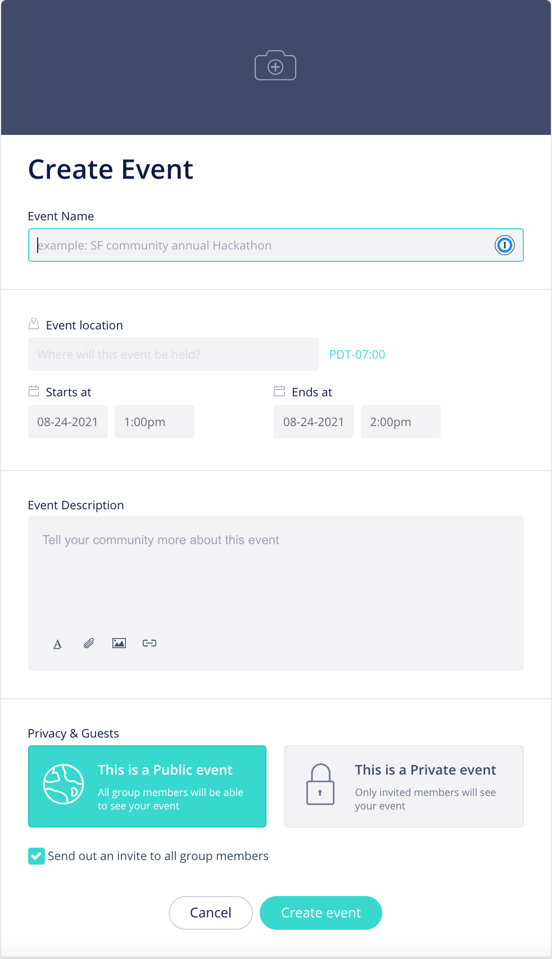Open the start date picker showing 08-24-2021
This screenshot has height=959, width=552.
(68, 422)
